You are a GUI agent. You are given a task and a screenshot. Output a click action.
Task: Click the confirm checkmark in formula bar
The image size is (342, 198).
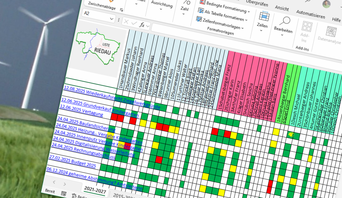point(134,23)
